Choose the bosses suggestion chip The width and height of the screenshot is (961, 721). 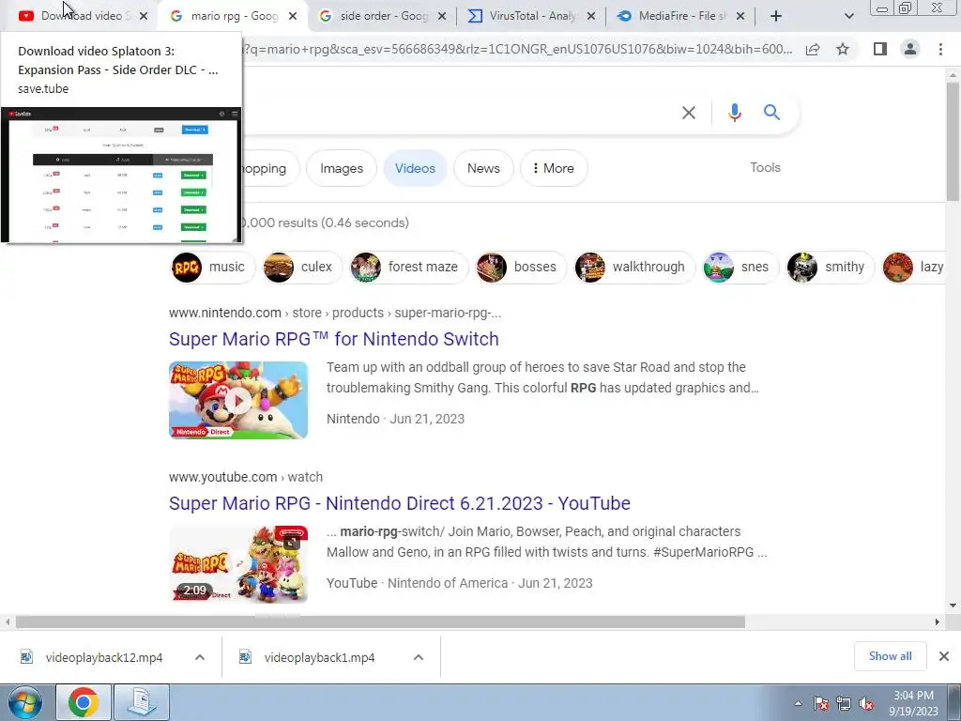(x=521, y=268)
